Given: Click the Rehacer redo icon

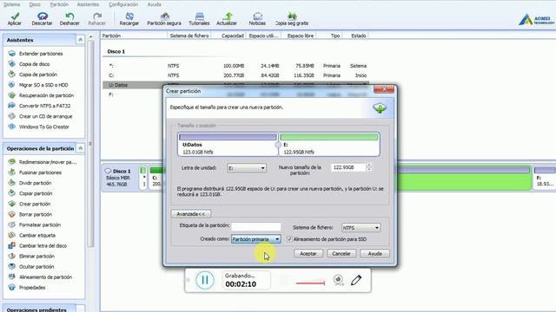Looking at the screenshot, I should click(x=97, y=16).
